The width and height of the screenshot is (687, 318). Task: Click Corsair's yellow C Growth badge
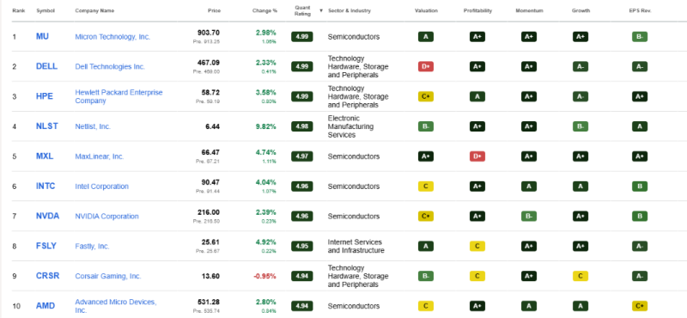581,276
